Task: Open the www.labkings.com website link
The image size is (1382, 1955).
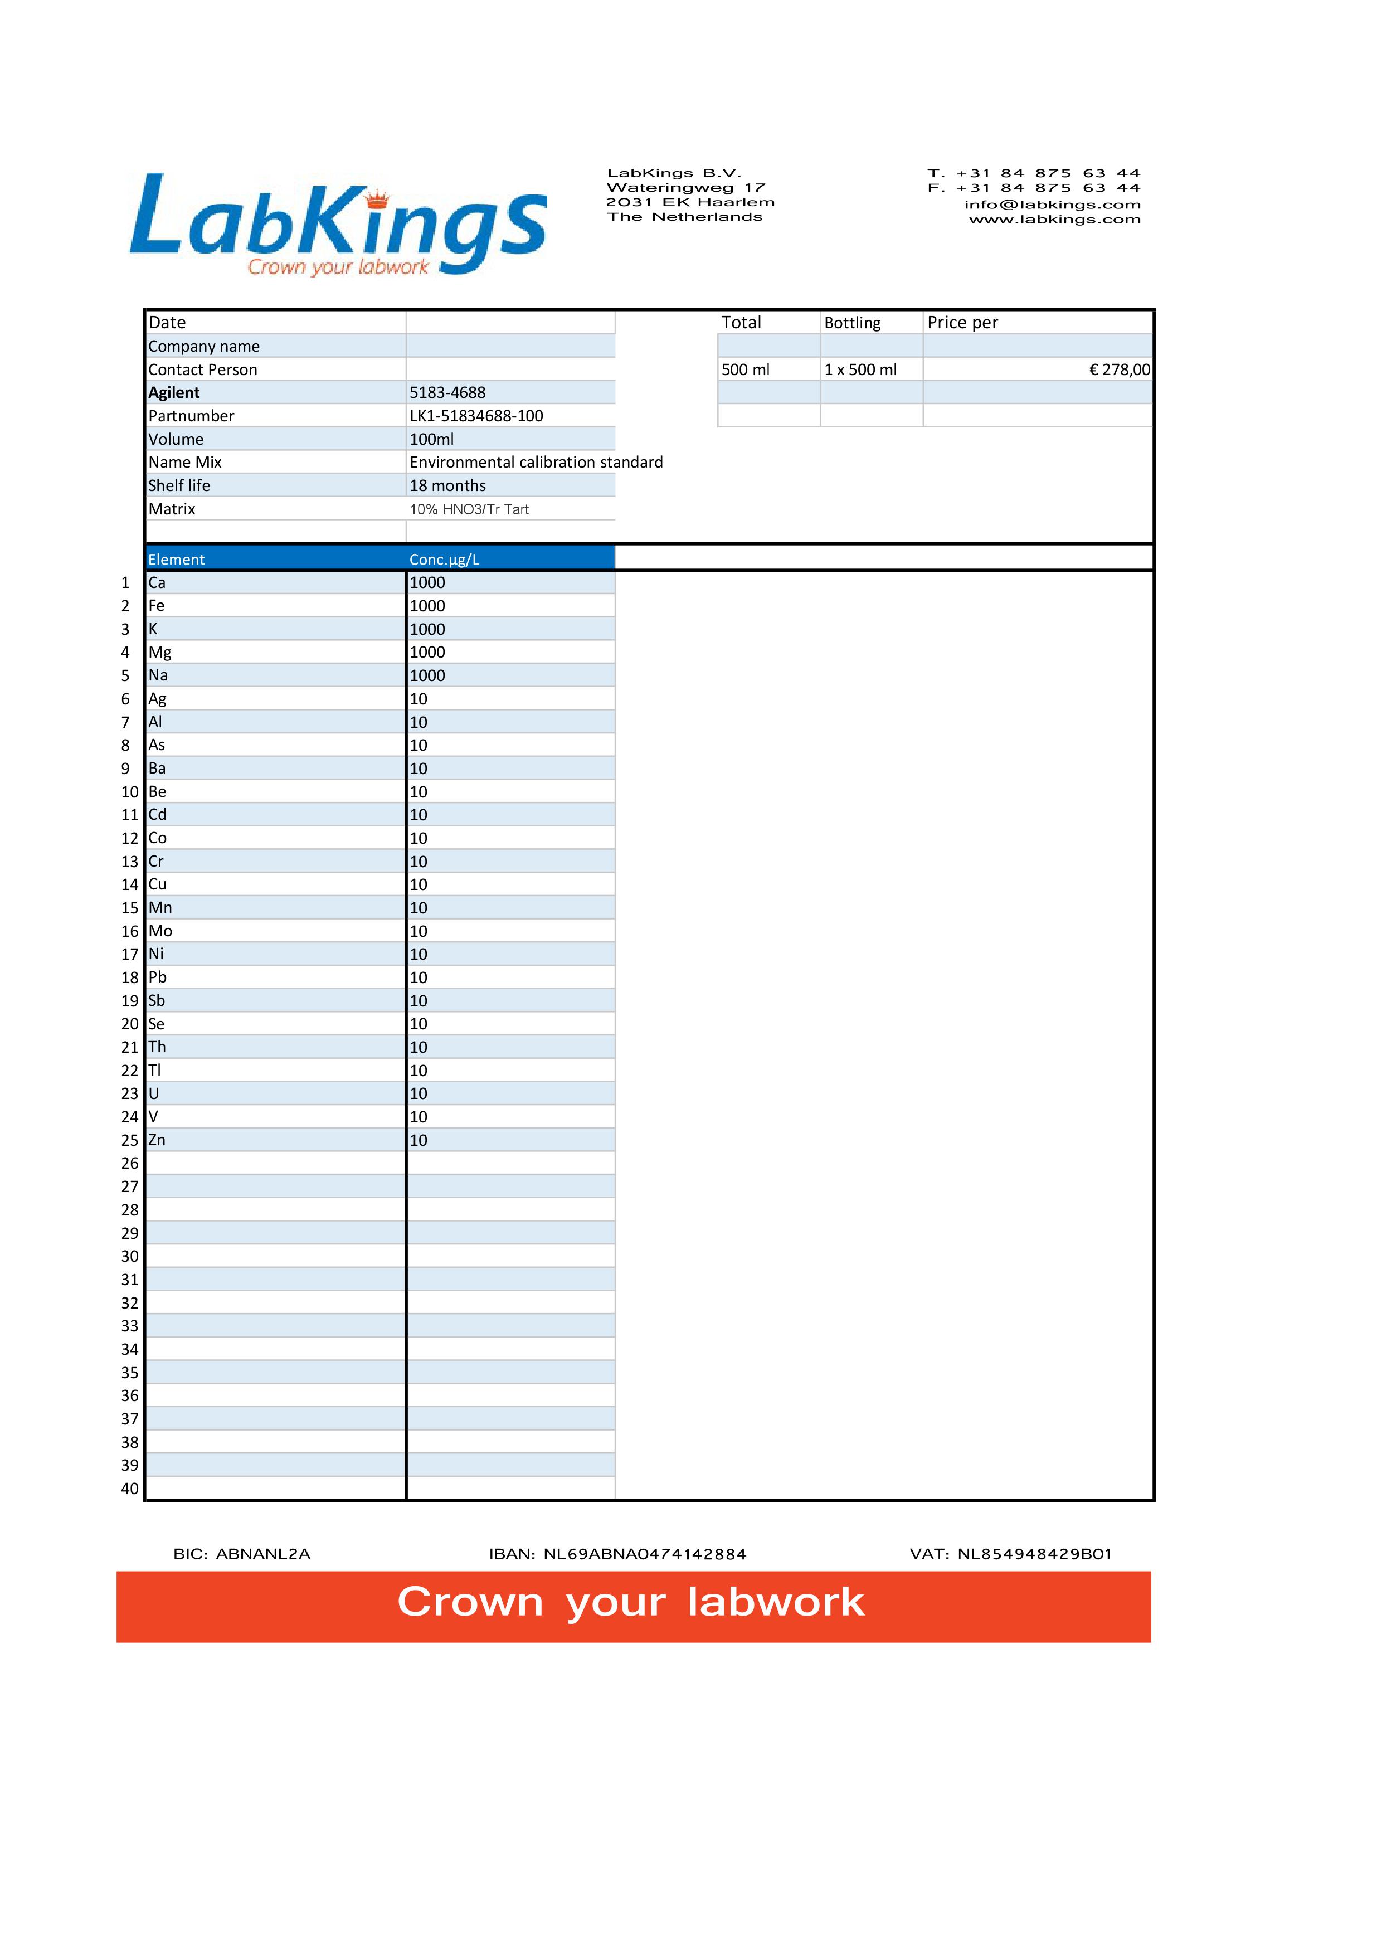Action: (1055, 220)
